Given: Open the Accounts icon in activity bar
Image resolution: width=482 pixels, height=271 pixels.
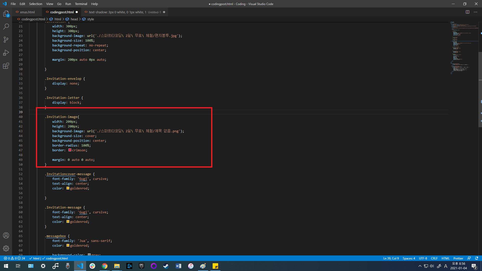Looking at the screenshot, I should coord(6,235).
